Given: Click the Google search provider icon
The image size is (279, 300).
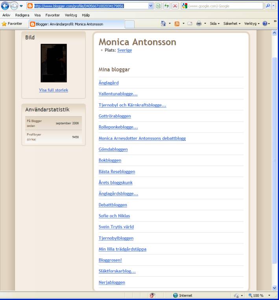Looking at the screenshot, I should point(185,6).
